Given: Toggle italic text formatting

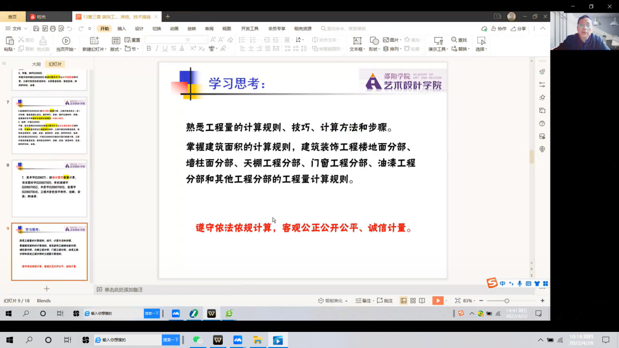Looking at the screenshot, I should (157, 48).
